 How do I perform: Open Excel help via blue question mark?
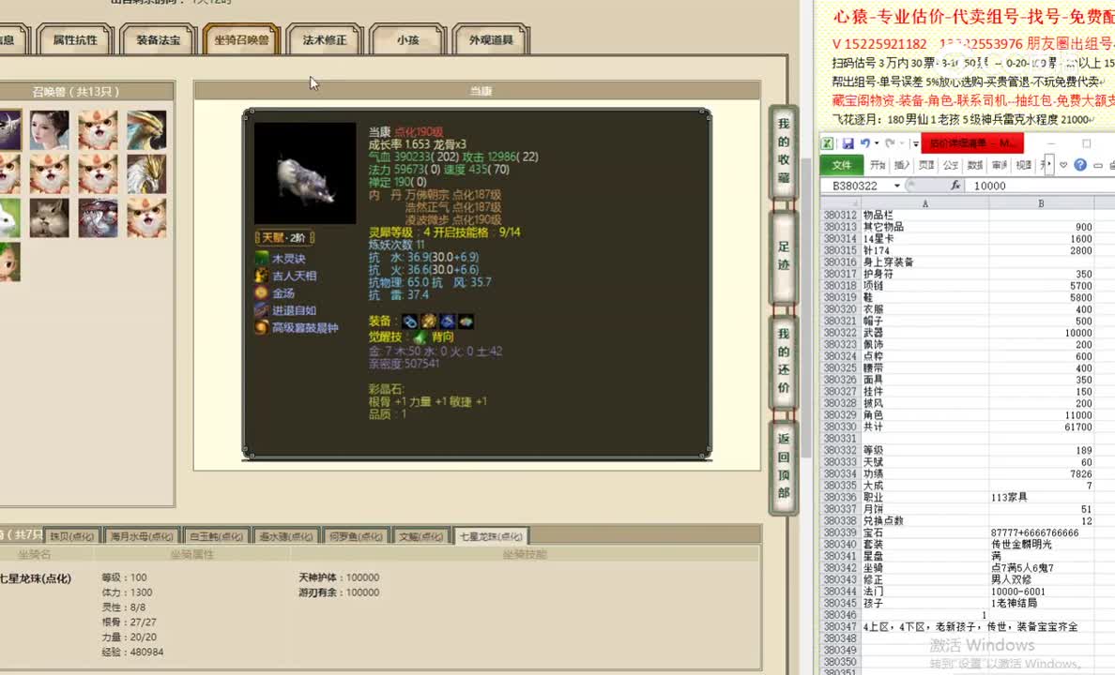point(1080,165)
